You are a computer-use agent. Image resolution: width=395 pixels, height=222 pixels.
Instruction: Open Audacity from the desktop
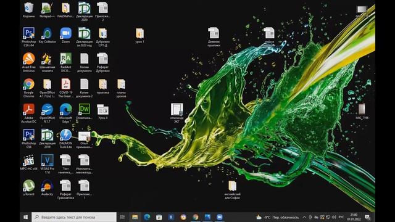[x=47, y=187]
